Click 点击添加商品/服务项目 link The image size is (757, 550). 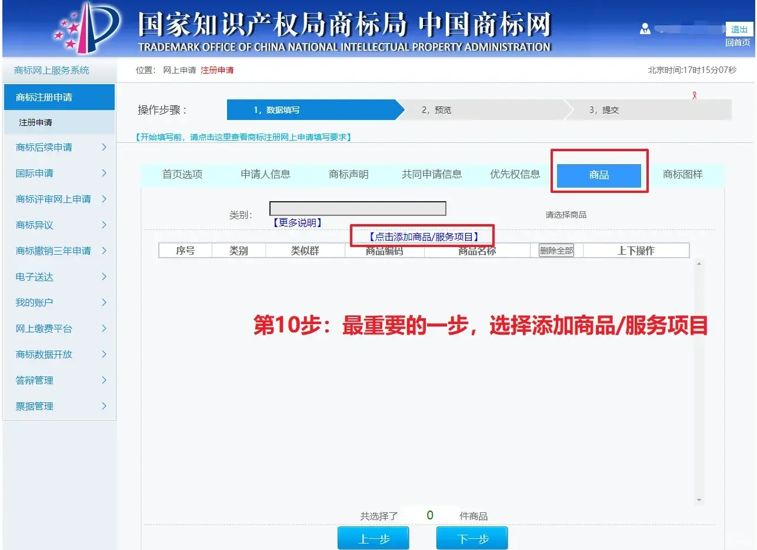(422, 236)
